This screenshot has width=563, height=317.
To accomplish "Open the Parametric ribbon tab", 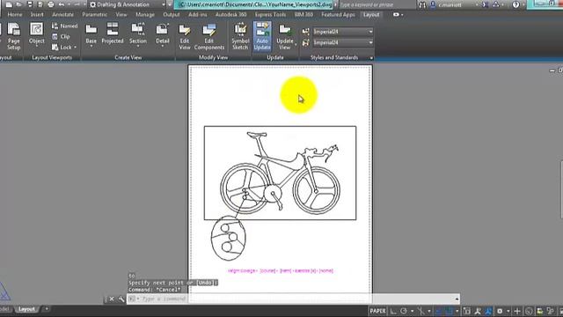I will (94, 15).
